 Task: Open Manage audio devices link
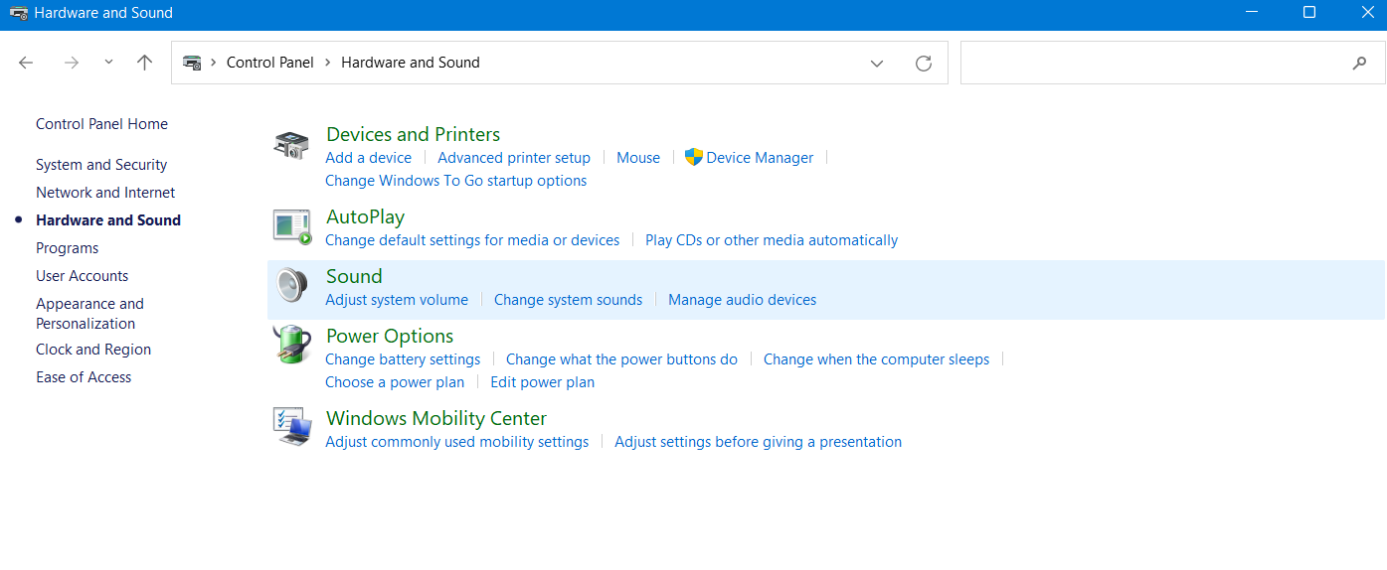point(742,300)
